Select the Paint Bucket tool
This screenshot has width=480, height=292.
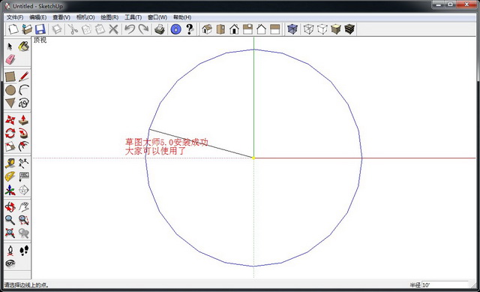23,47
